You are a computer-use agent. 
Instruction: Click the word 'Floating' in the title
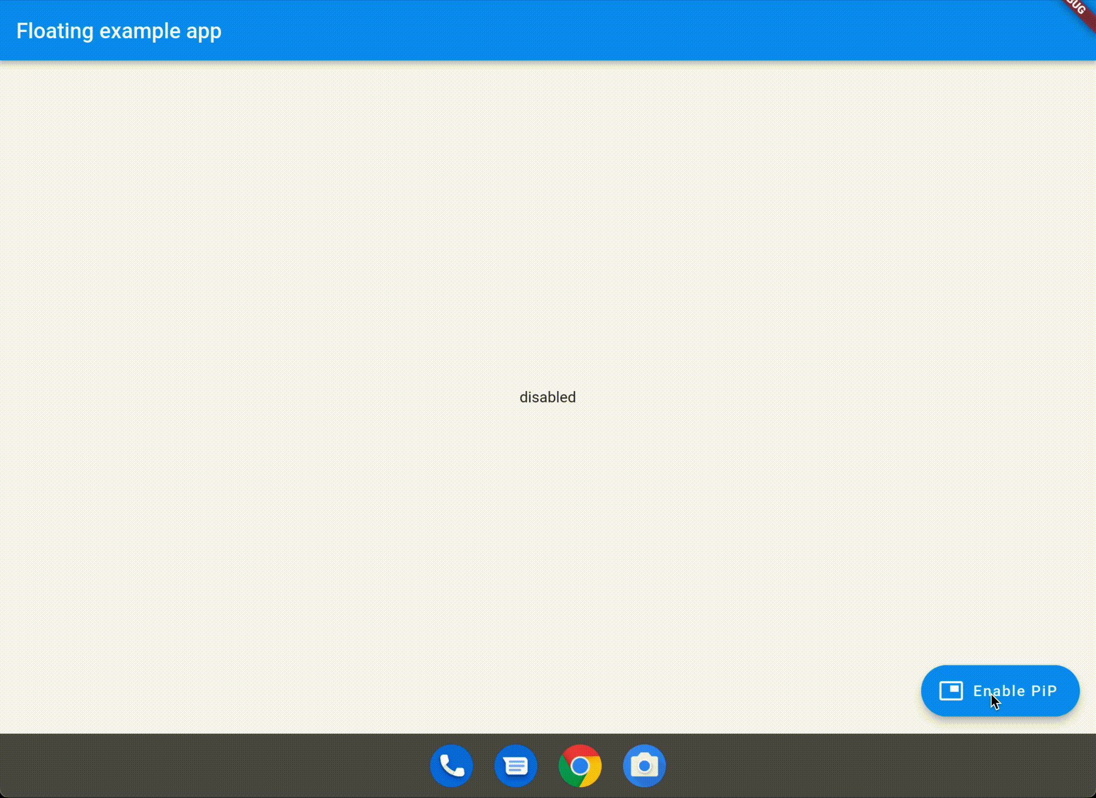click(55, 31)
